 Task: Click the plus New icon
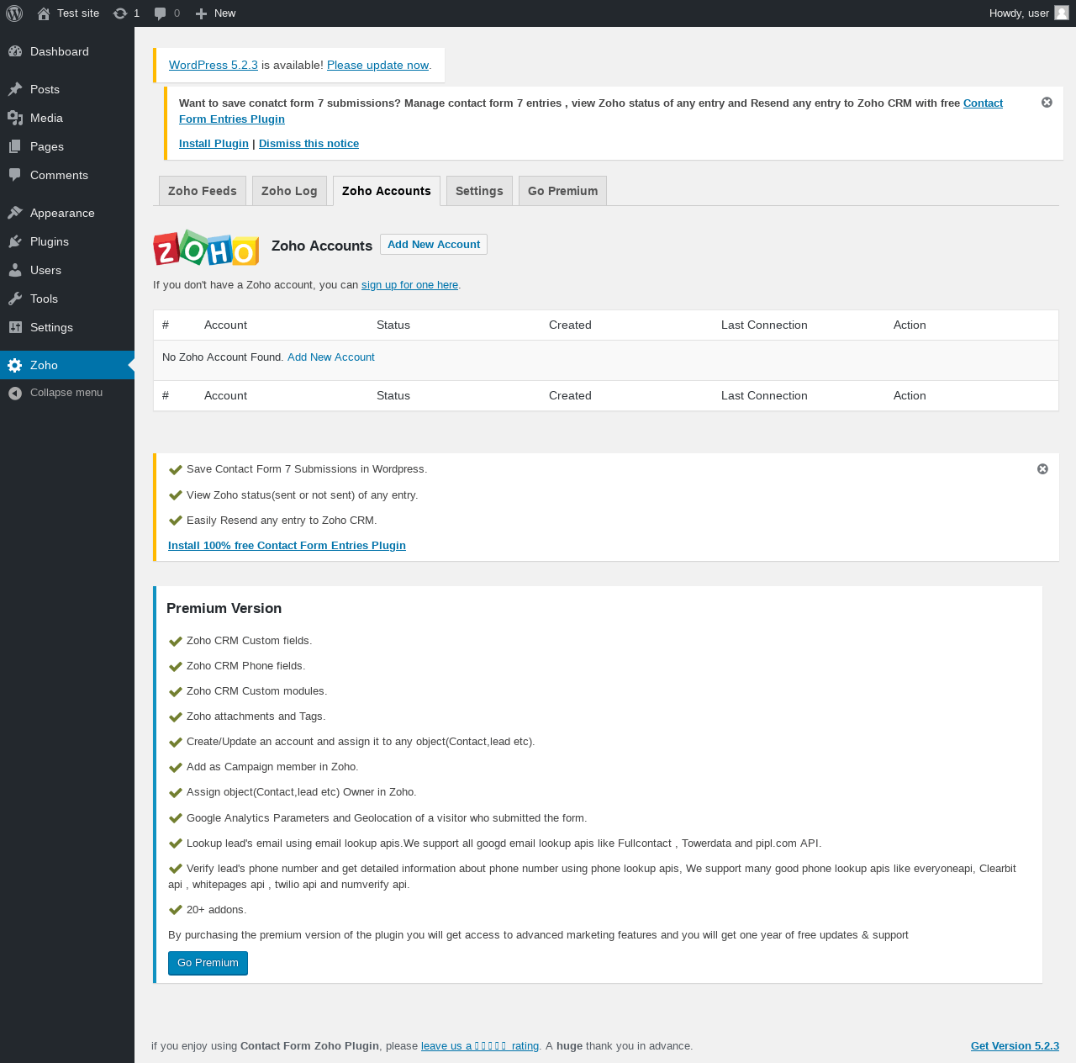[201, 13]
